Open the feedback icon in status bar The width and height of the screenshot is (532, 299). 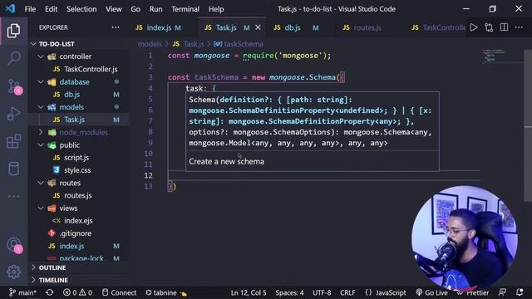click(502, 292)
